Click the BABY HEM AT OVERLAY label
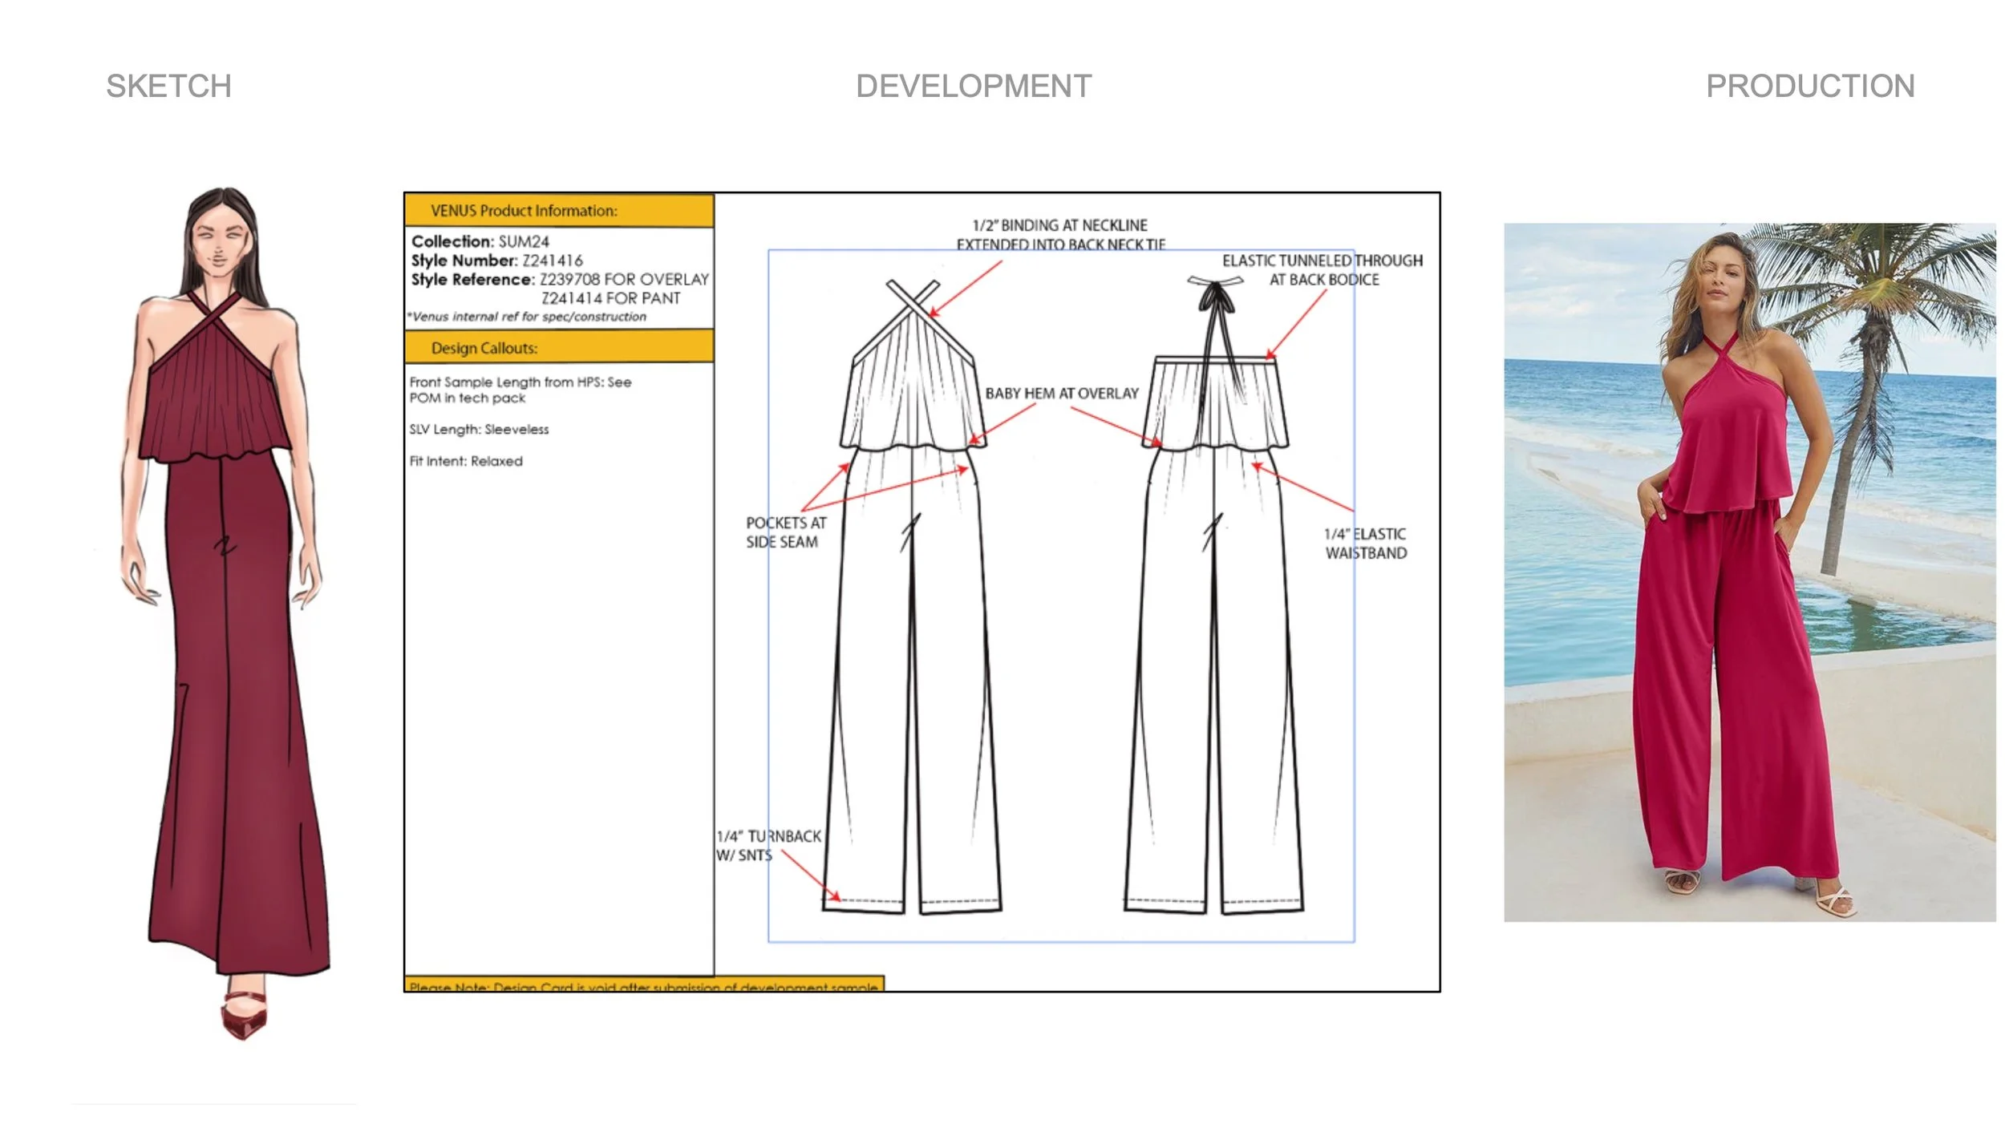 point(1061,394)
